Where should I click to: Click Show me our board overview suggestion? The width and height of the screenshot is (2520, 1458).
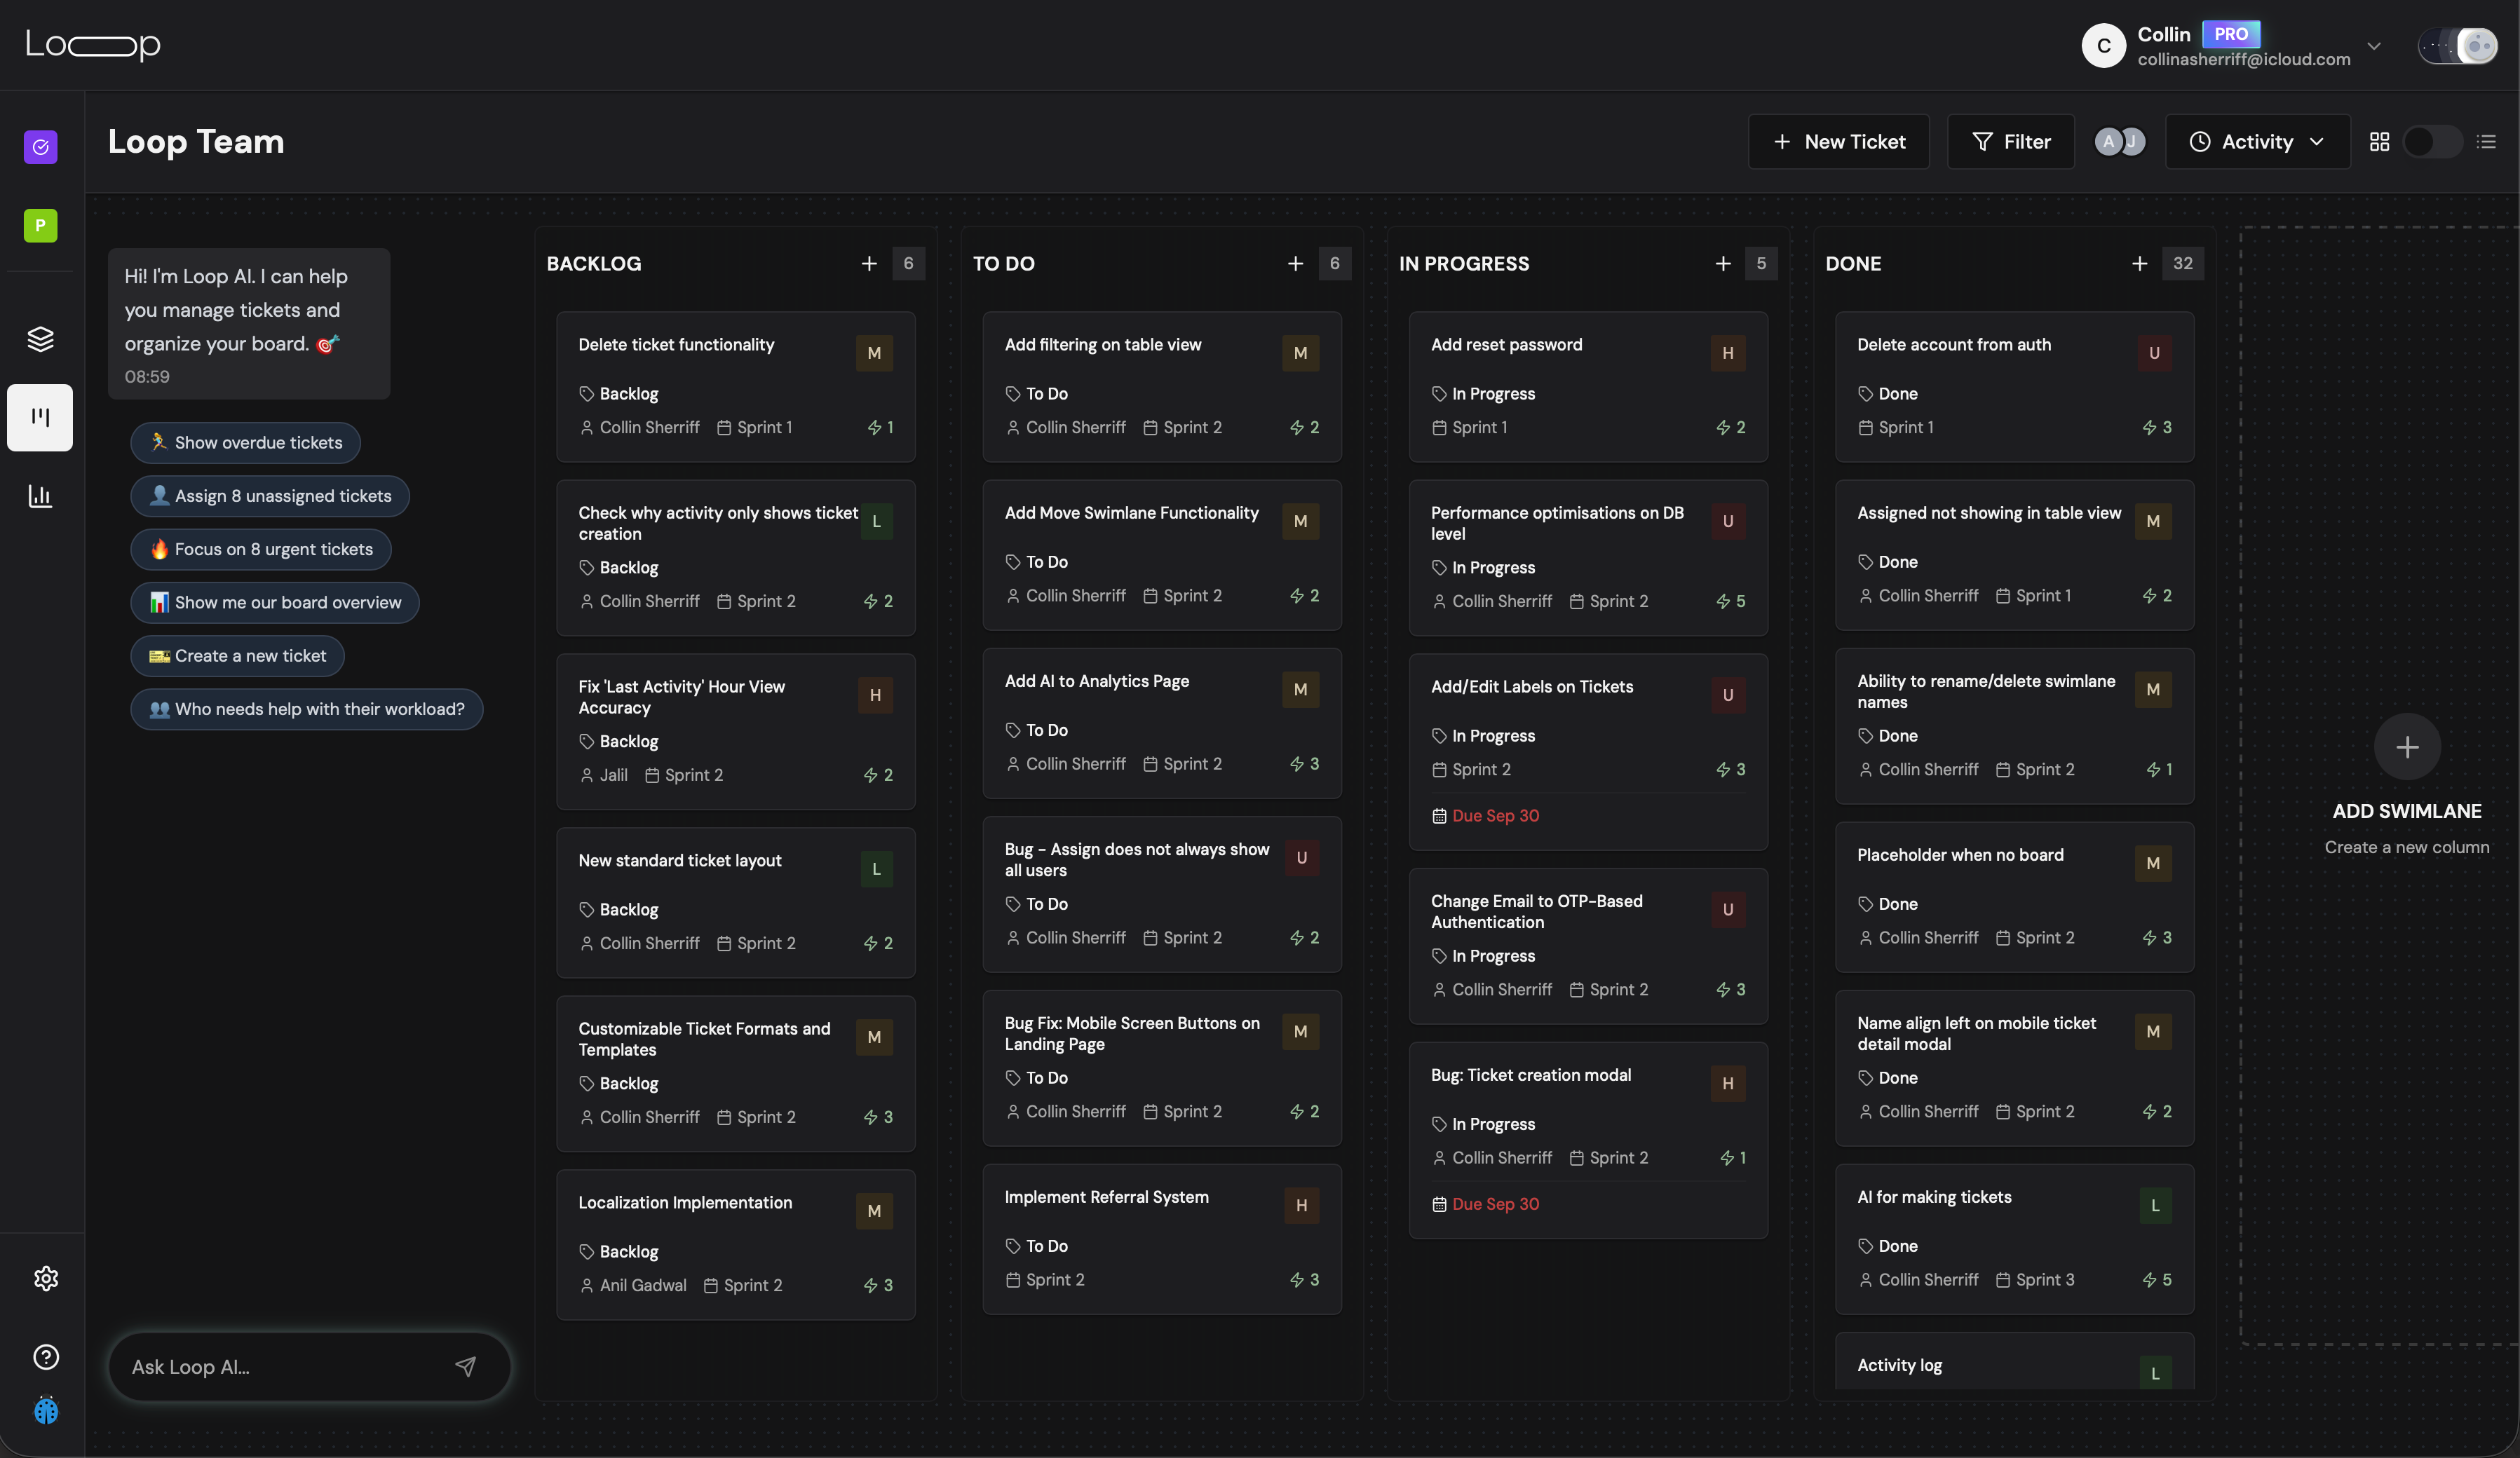point(274,602)
